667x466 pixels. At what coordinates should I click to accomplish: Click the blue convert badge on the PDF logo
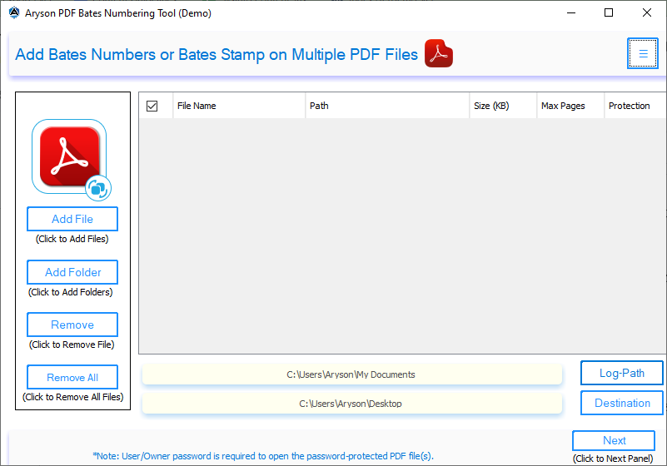(x=98, y=188)
